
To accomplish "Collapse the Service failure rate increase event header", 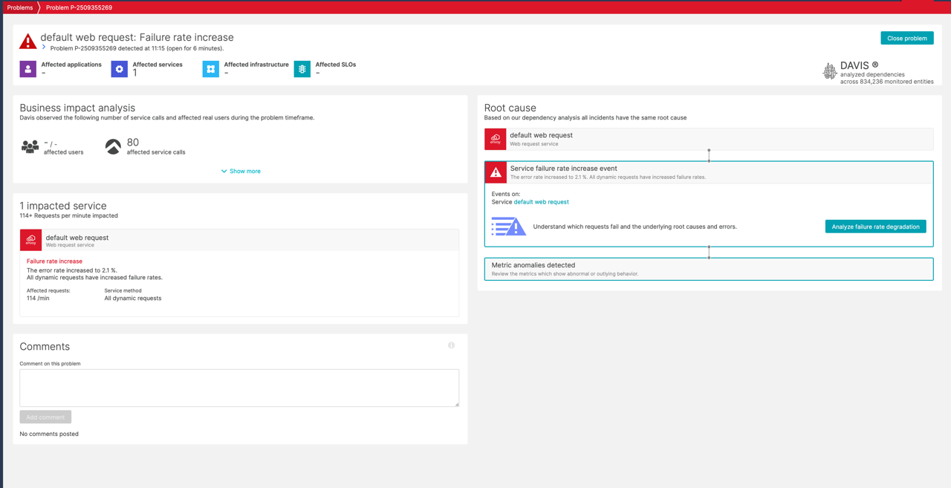I will click(x=709, y=172).
